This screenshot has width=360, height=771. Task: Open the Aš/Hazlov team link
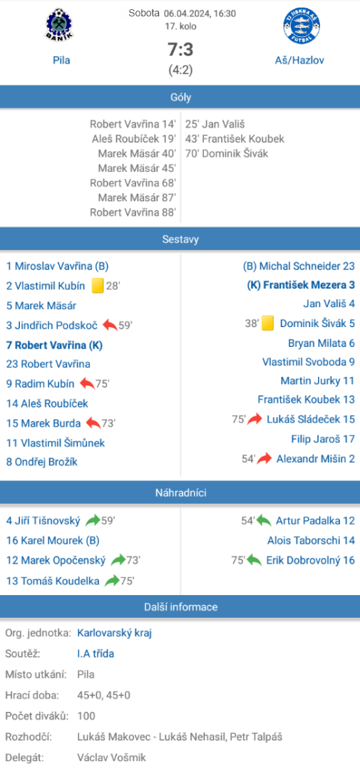[299, 61]
